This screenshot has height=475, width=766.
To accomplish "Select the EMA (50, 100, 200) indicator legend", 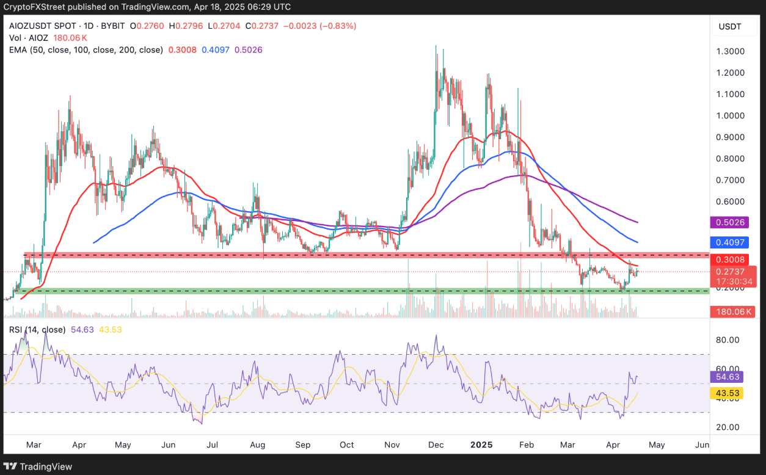I will (x=86, y=49).
